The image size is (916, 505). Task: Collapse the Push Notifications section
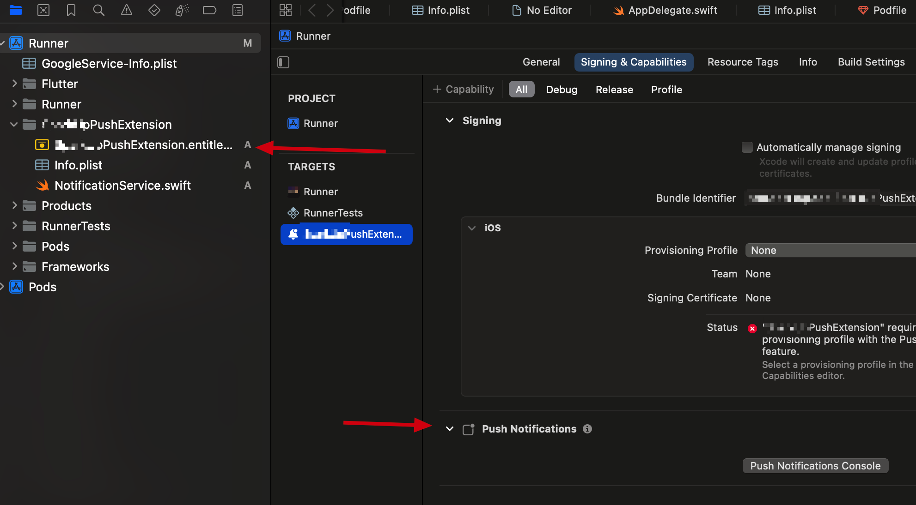coord(449,429)
